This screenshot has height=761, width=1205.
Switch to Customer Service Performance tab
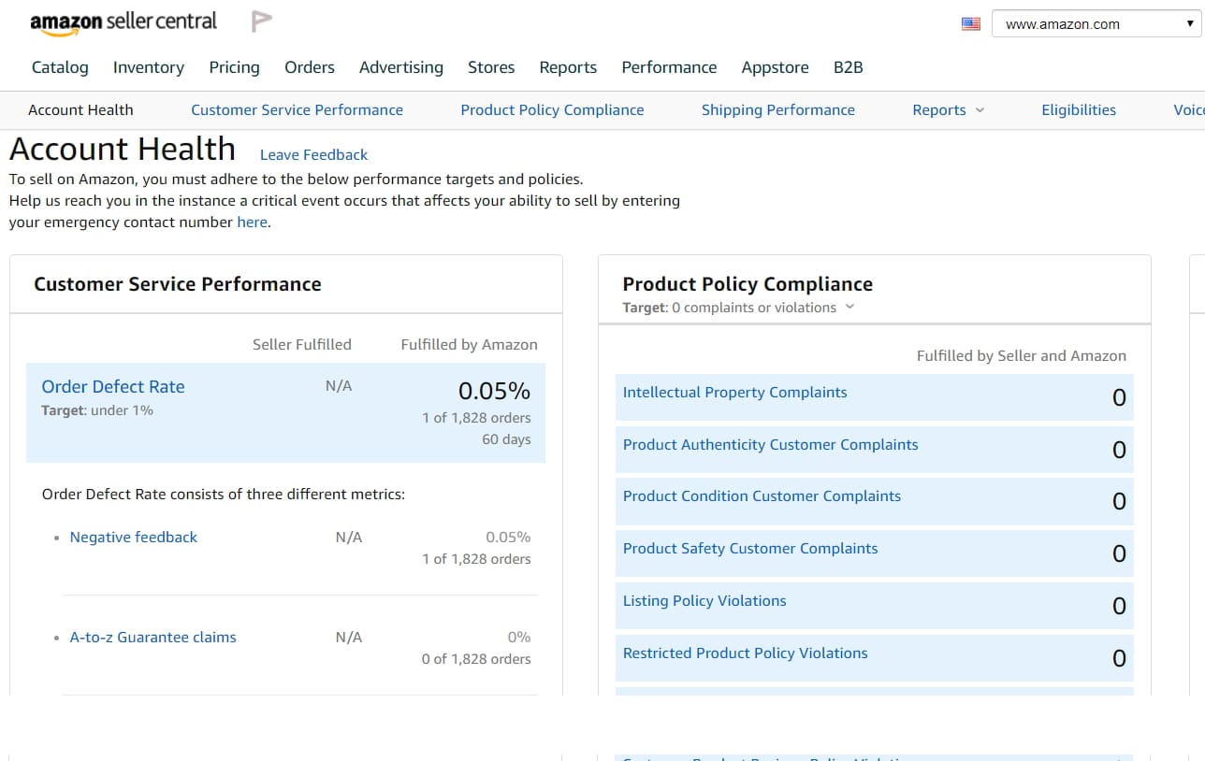[297, 109]
